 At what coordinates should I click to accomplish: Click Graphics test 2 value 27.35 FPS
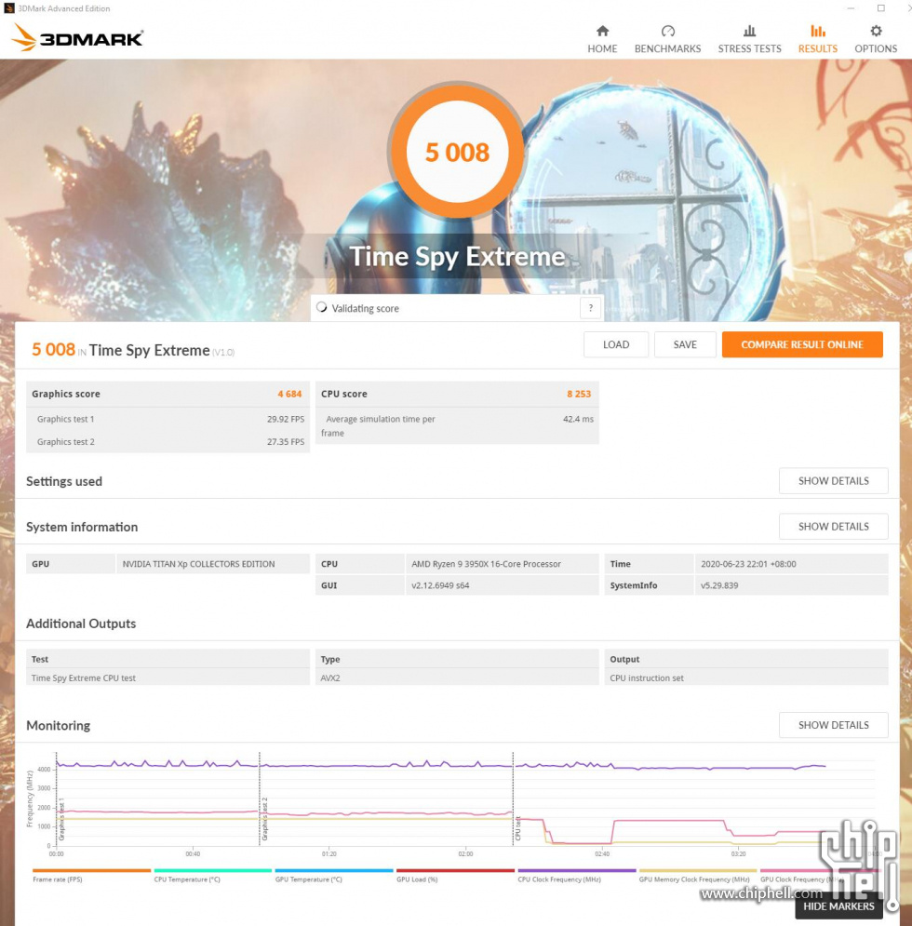point(286,441)
